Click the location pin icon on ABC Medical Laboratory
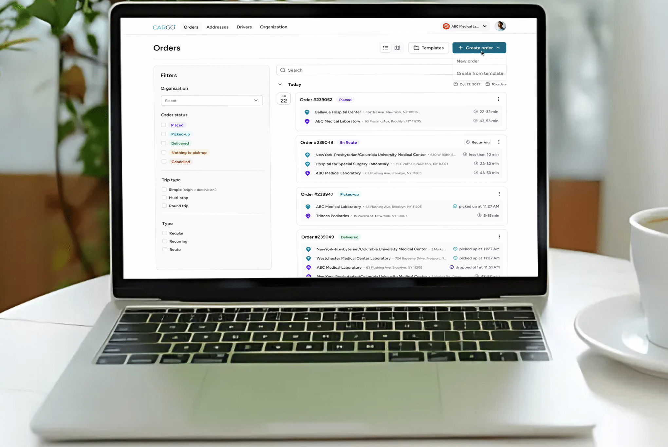Image resolution: width=668 pixels, height=447 pixels. [306, 121]
